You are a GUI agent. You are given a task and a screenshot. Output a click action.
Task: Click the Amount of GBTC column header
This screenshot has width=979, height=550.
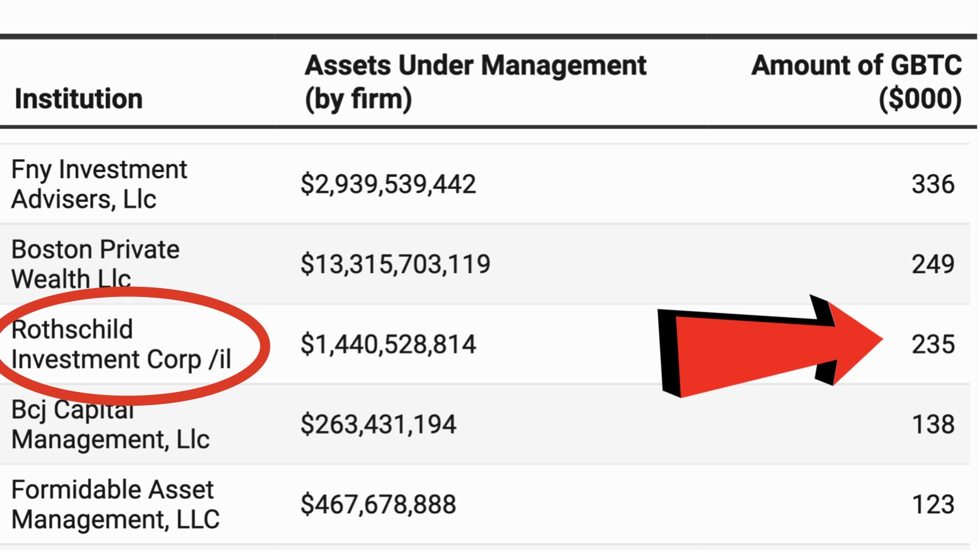856,82
